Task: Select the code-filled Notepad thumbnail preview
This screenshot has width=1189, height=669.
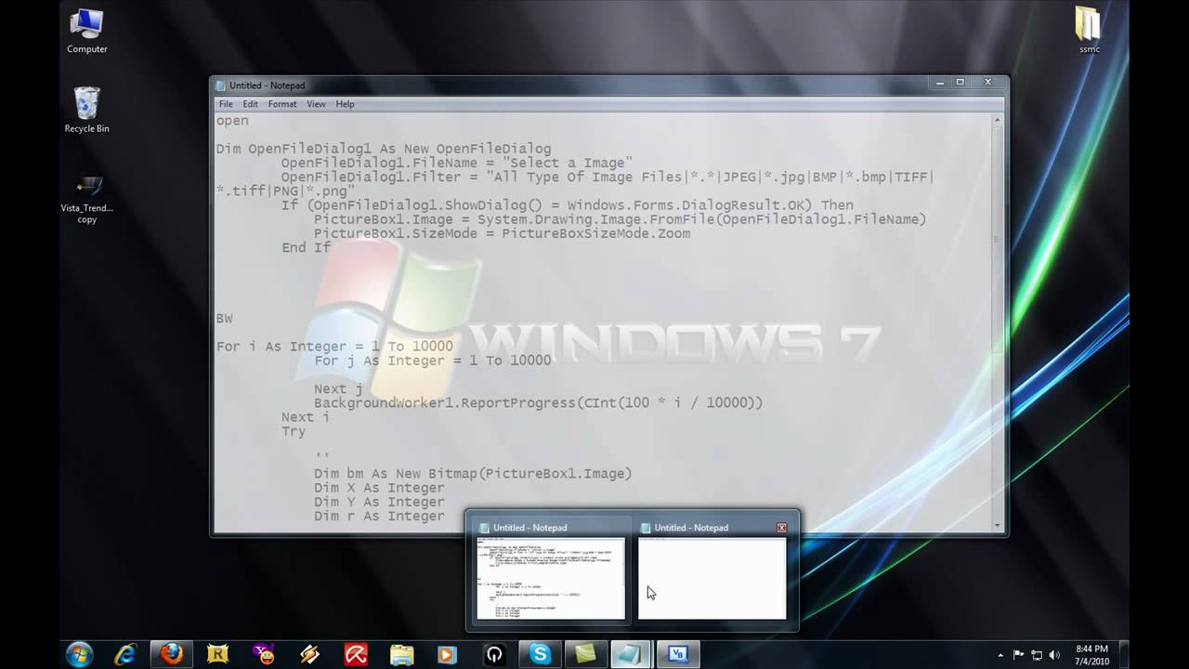Action: tap(551, 578)
